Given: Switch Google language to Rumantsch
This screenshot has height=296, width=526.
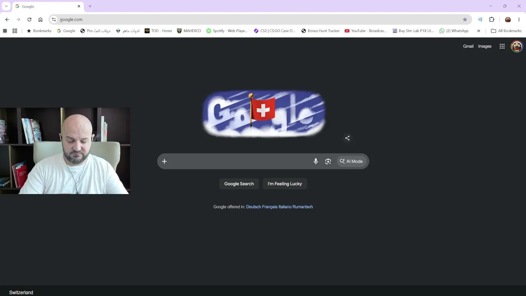Looking at the screenshot, I should tap(303, 207).
